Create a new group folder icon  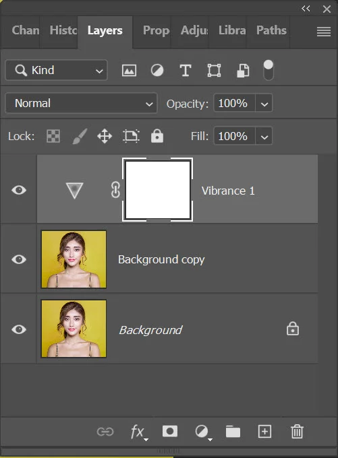(233, 432)
